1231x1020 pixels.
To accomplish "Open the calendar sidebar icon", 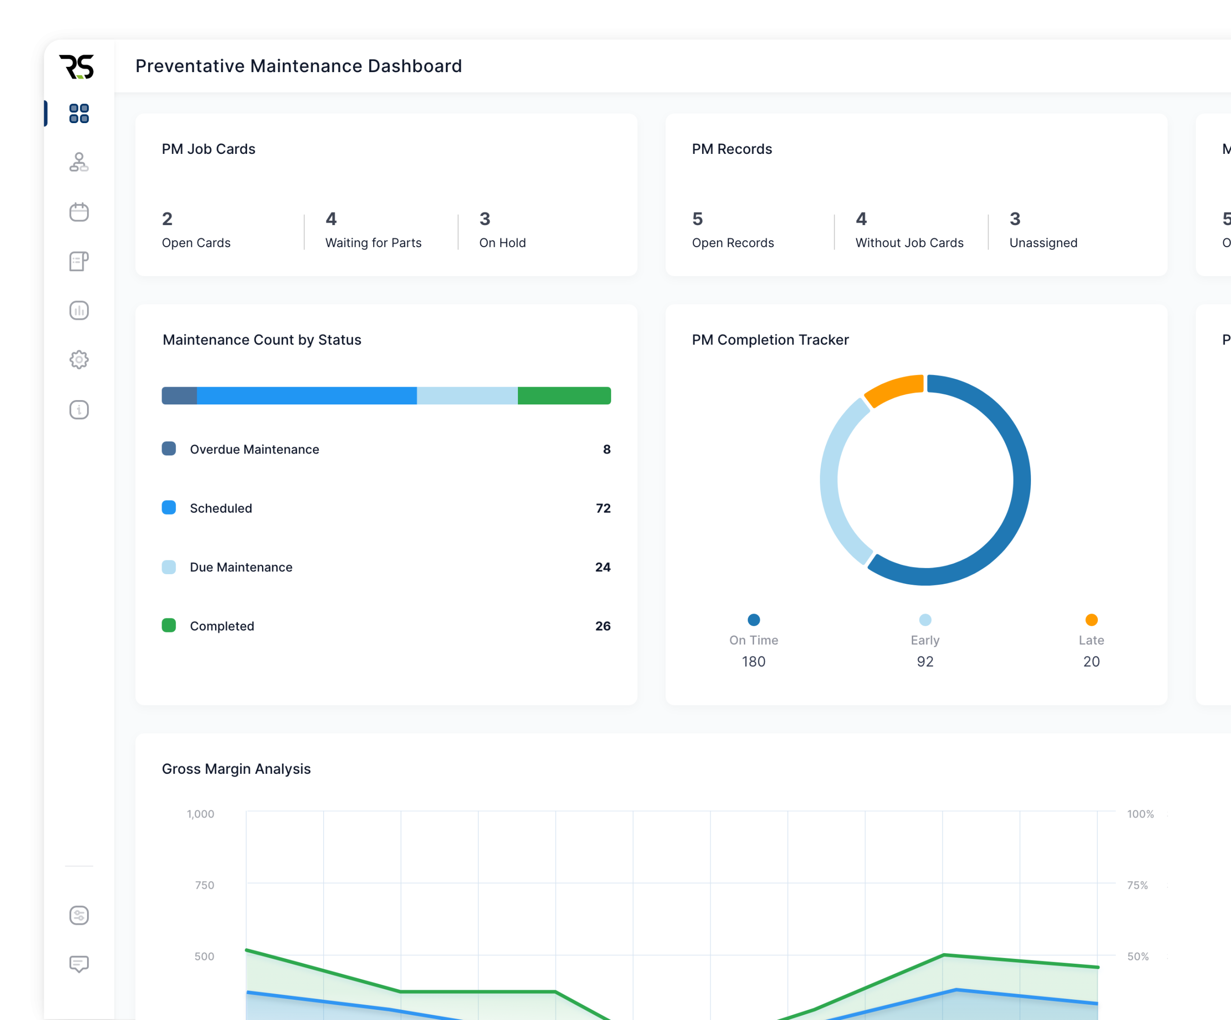I will coord(79,212).
